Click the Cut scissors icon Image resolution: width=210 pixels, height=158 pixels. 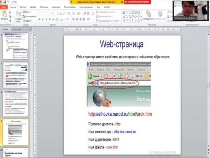(10, 12)
